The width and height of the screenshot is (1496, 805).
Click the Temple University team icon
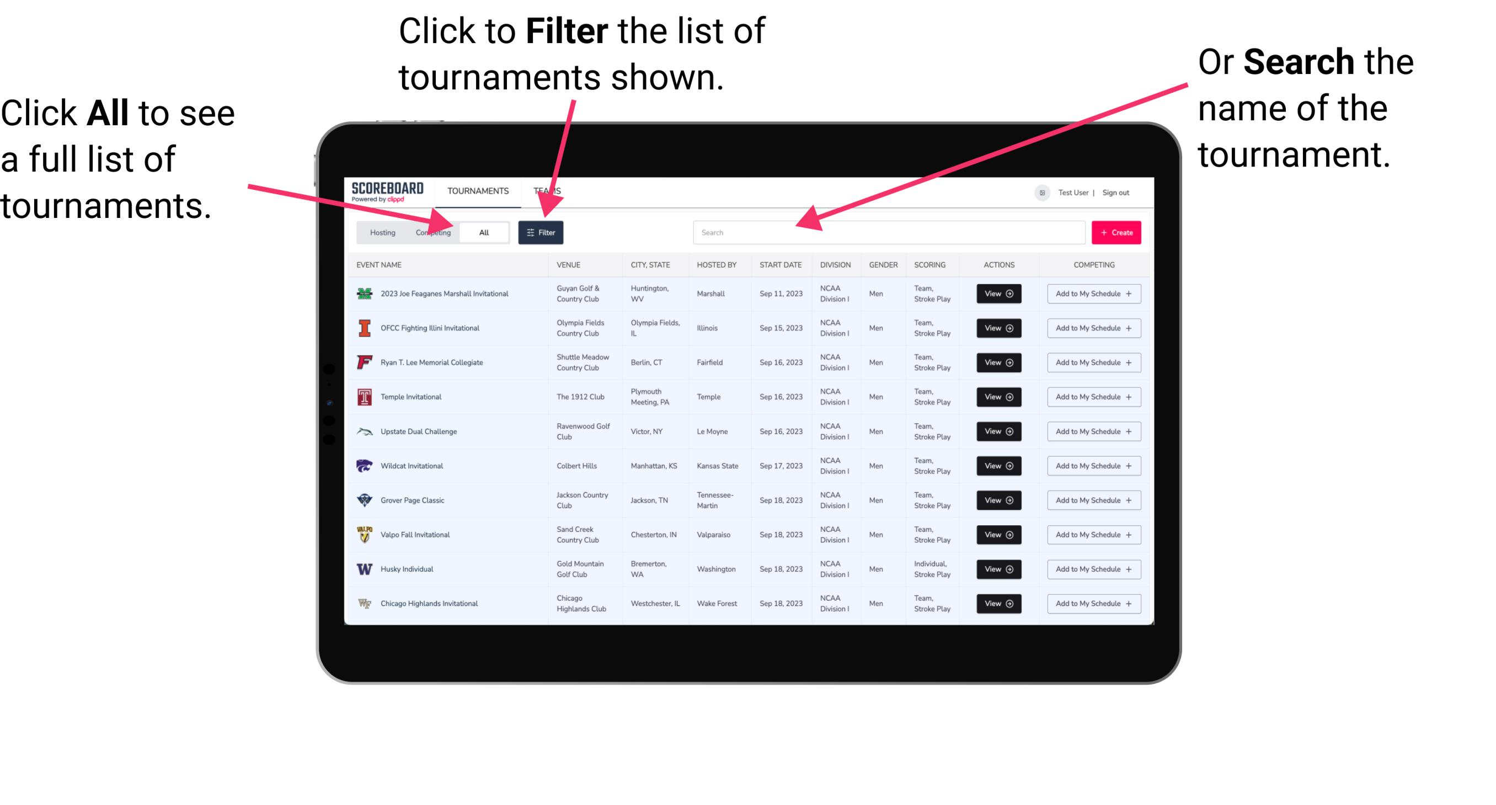pyautogui.click(x=365, y=397)
